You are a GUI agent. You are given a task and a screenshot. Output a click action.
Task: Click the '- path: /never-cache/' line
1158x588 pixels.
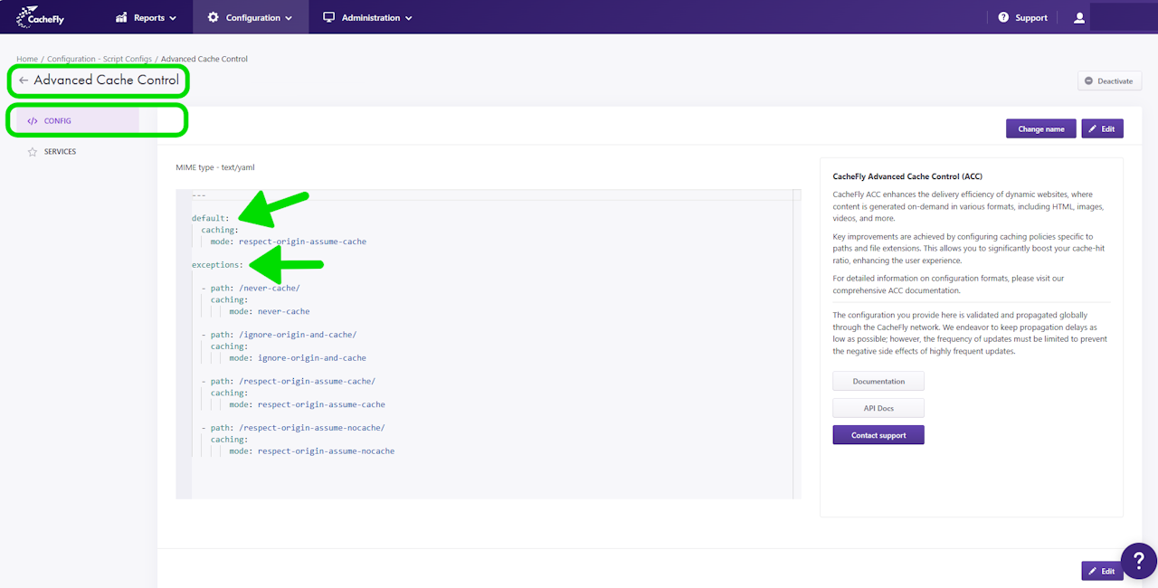click(251, 289)
